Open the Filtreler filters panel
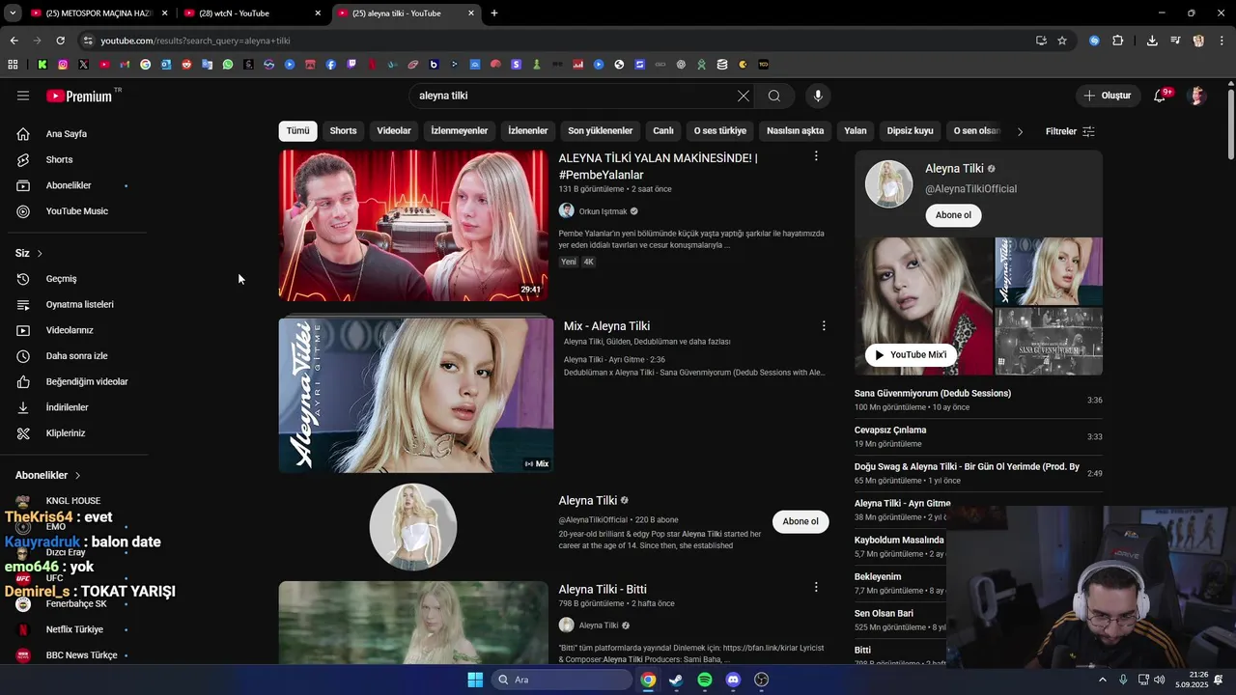 click(1070, 131)
